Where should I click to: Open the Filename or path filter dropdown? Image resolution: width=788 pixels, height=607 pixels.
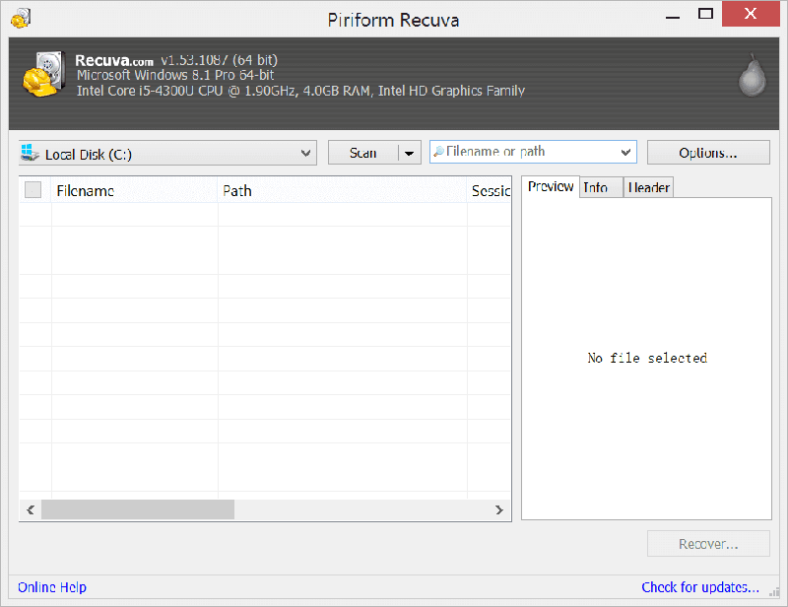pyautogui.click(x=625, y=153)
